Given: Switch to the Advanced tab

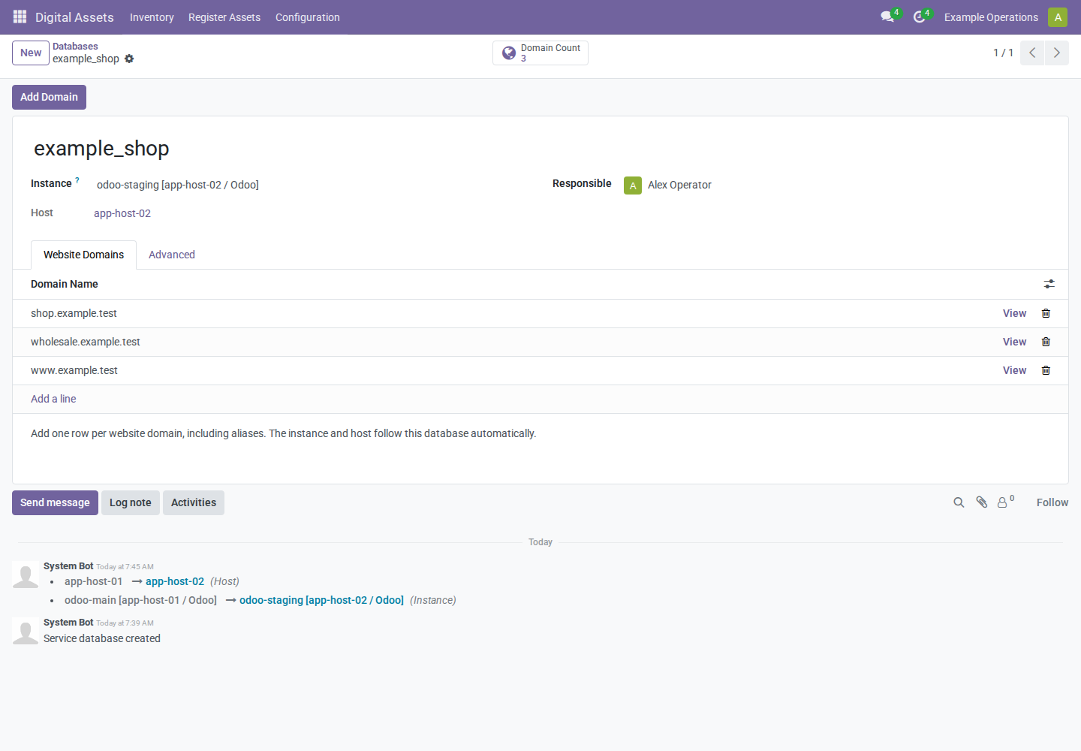Looking at the screenshot, I should click(x=172, y=255).
